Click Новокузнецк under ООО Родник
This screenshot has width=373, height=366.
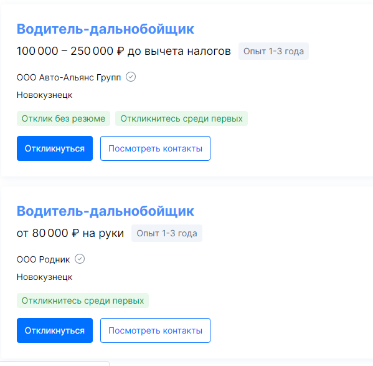point(44,277)
